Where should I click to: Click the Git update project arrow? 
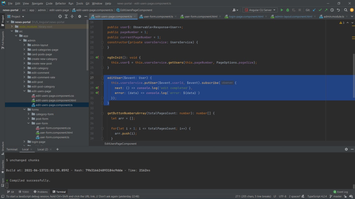[x=314, y=10]
